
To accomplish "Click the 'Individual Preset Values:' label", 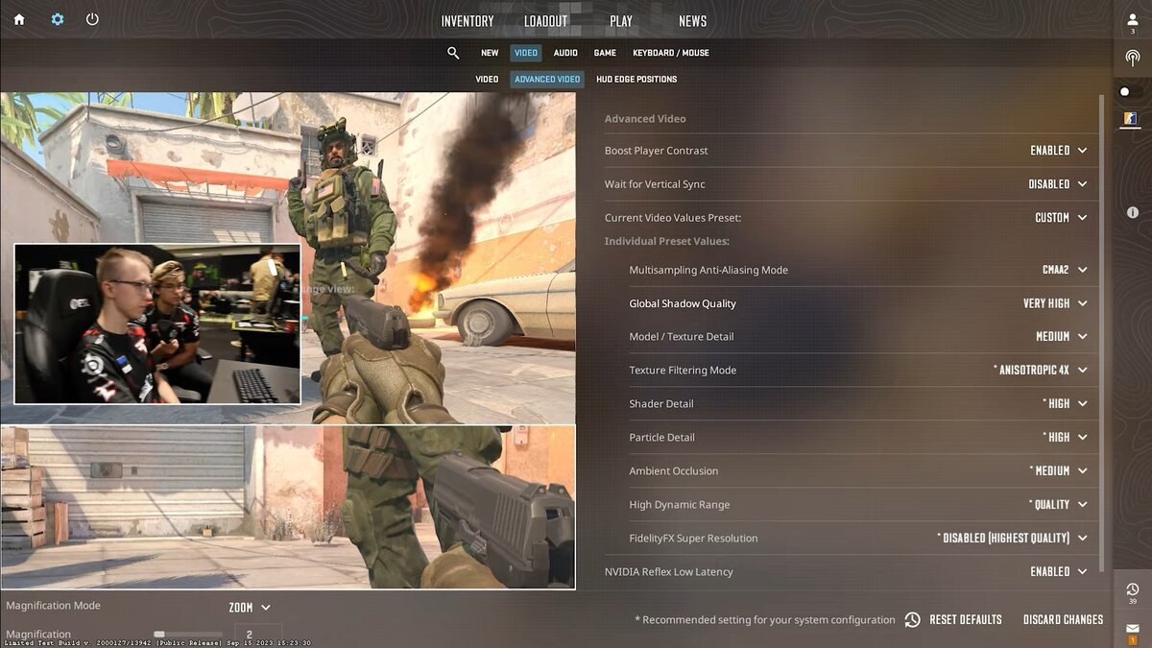I will pos(667,241).
